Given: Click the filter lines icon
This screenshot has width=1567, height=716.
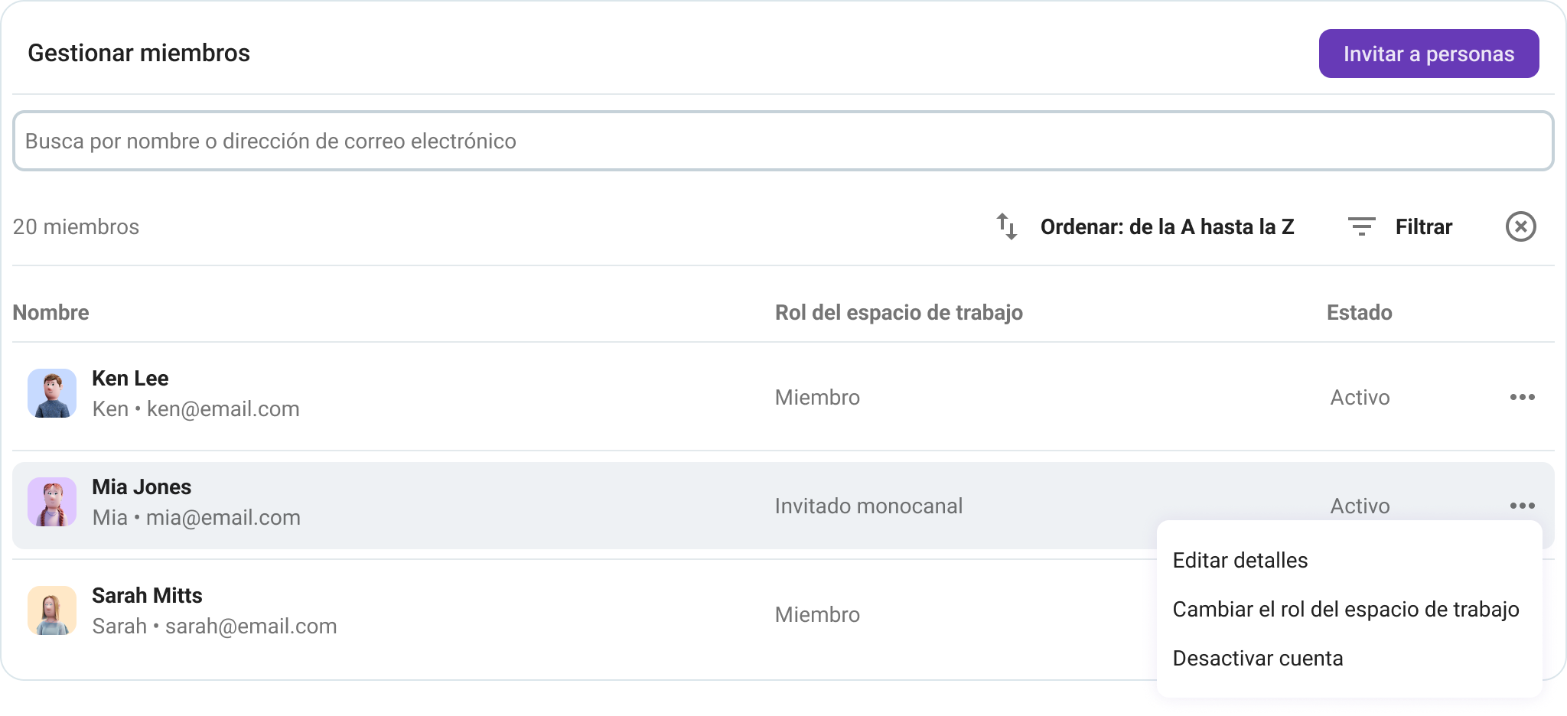Looking at the screenshot, I should (x=1361, y=226).
